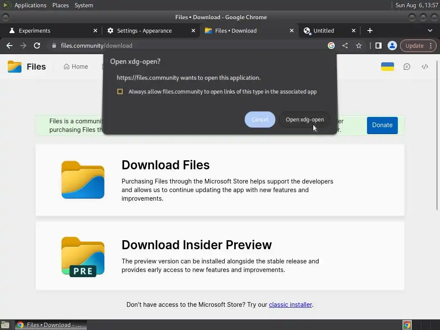Open the Places menu

(61, 5)
